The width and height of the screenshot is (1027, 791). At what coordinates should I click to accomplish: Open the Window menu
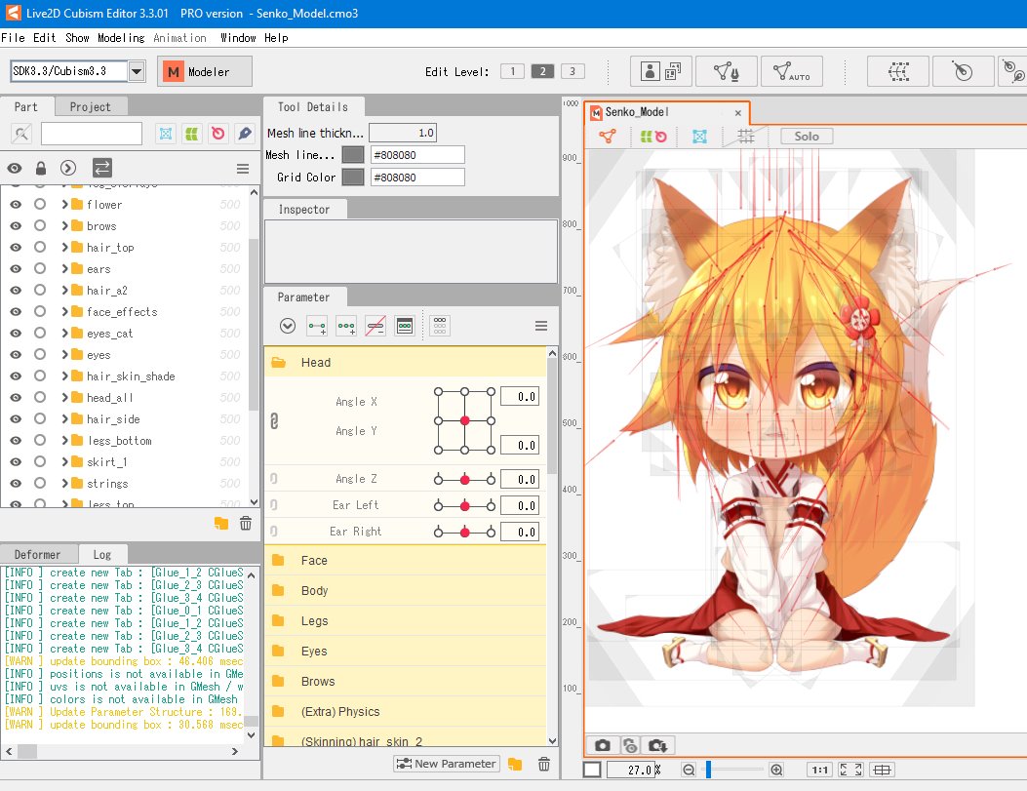point(238,38)
